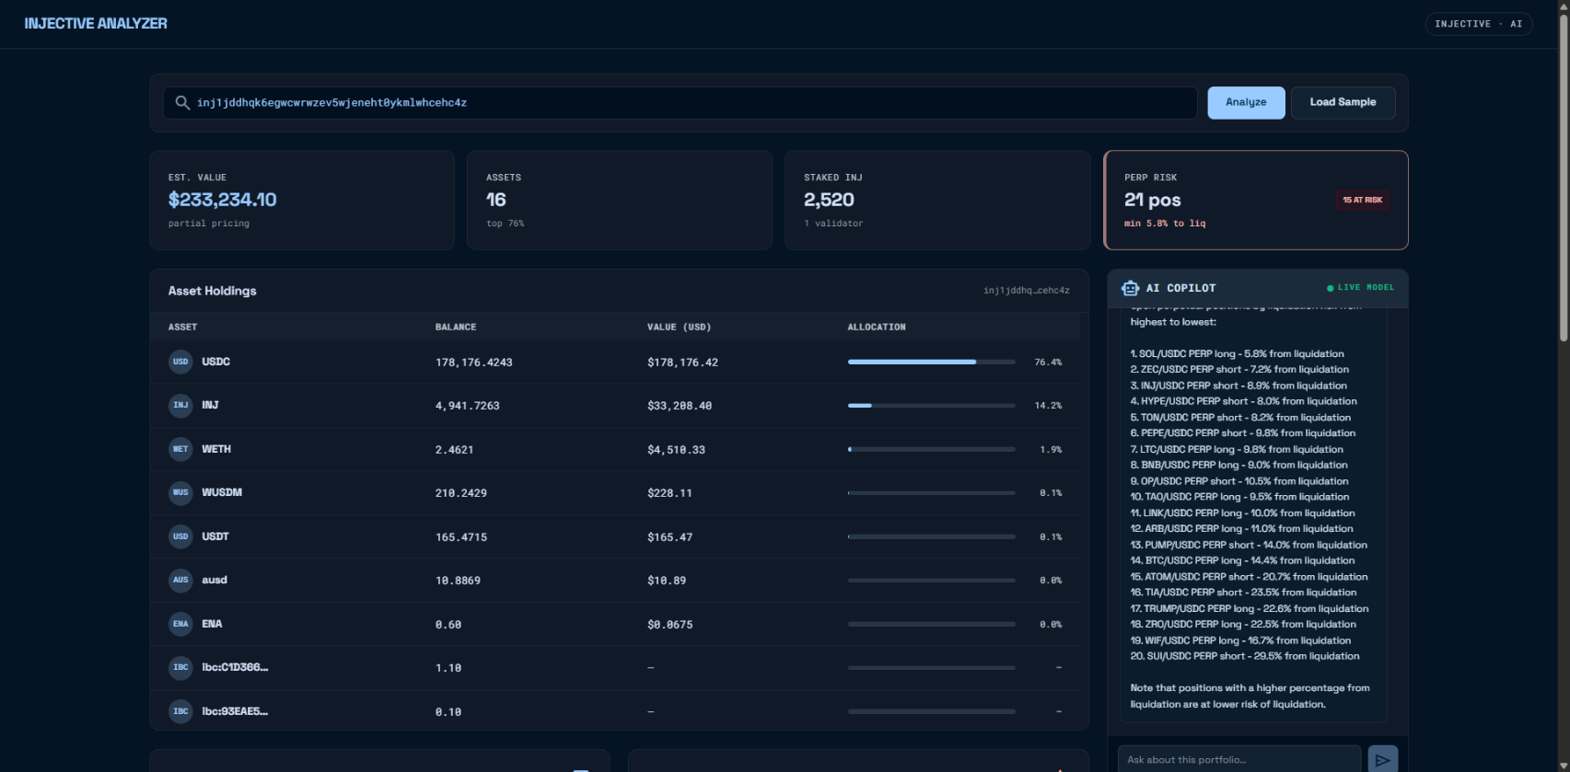Click the AI Copilot robot icon

tap(1130, 288)
